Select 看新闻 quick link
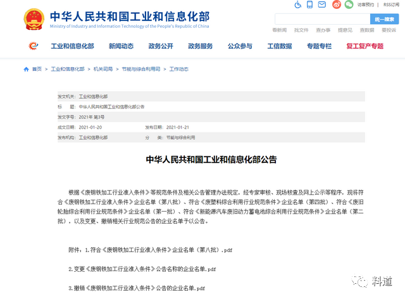Screen dimensions: 405x299 tap(280, 30)
